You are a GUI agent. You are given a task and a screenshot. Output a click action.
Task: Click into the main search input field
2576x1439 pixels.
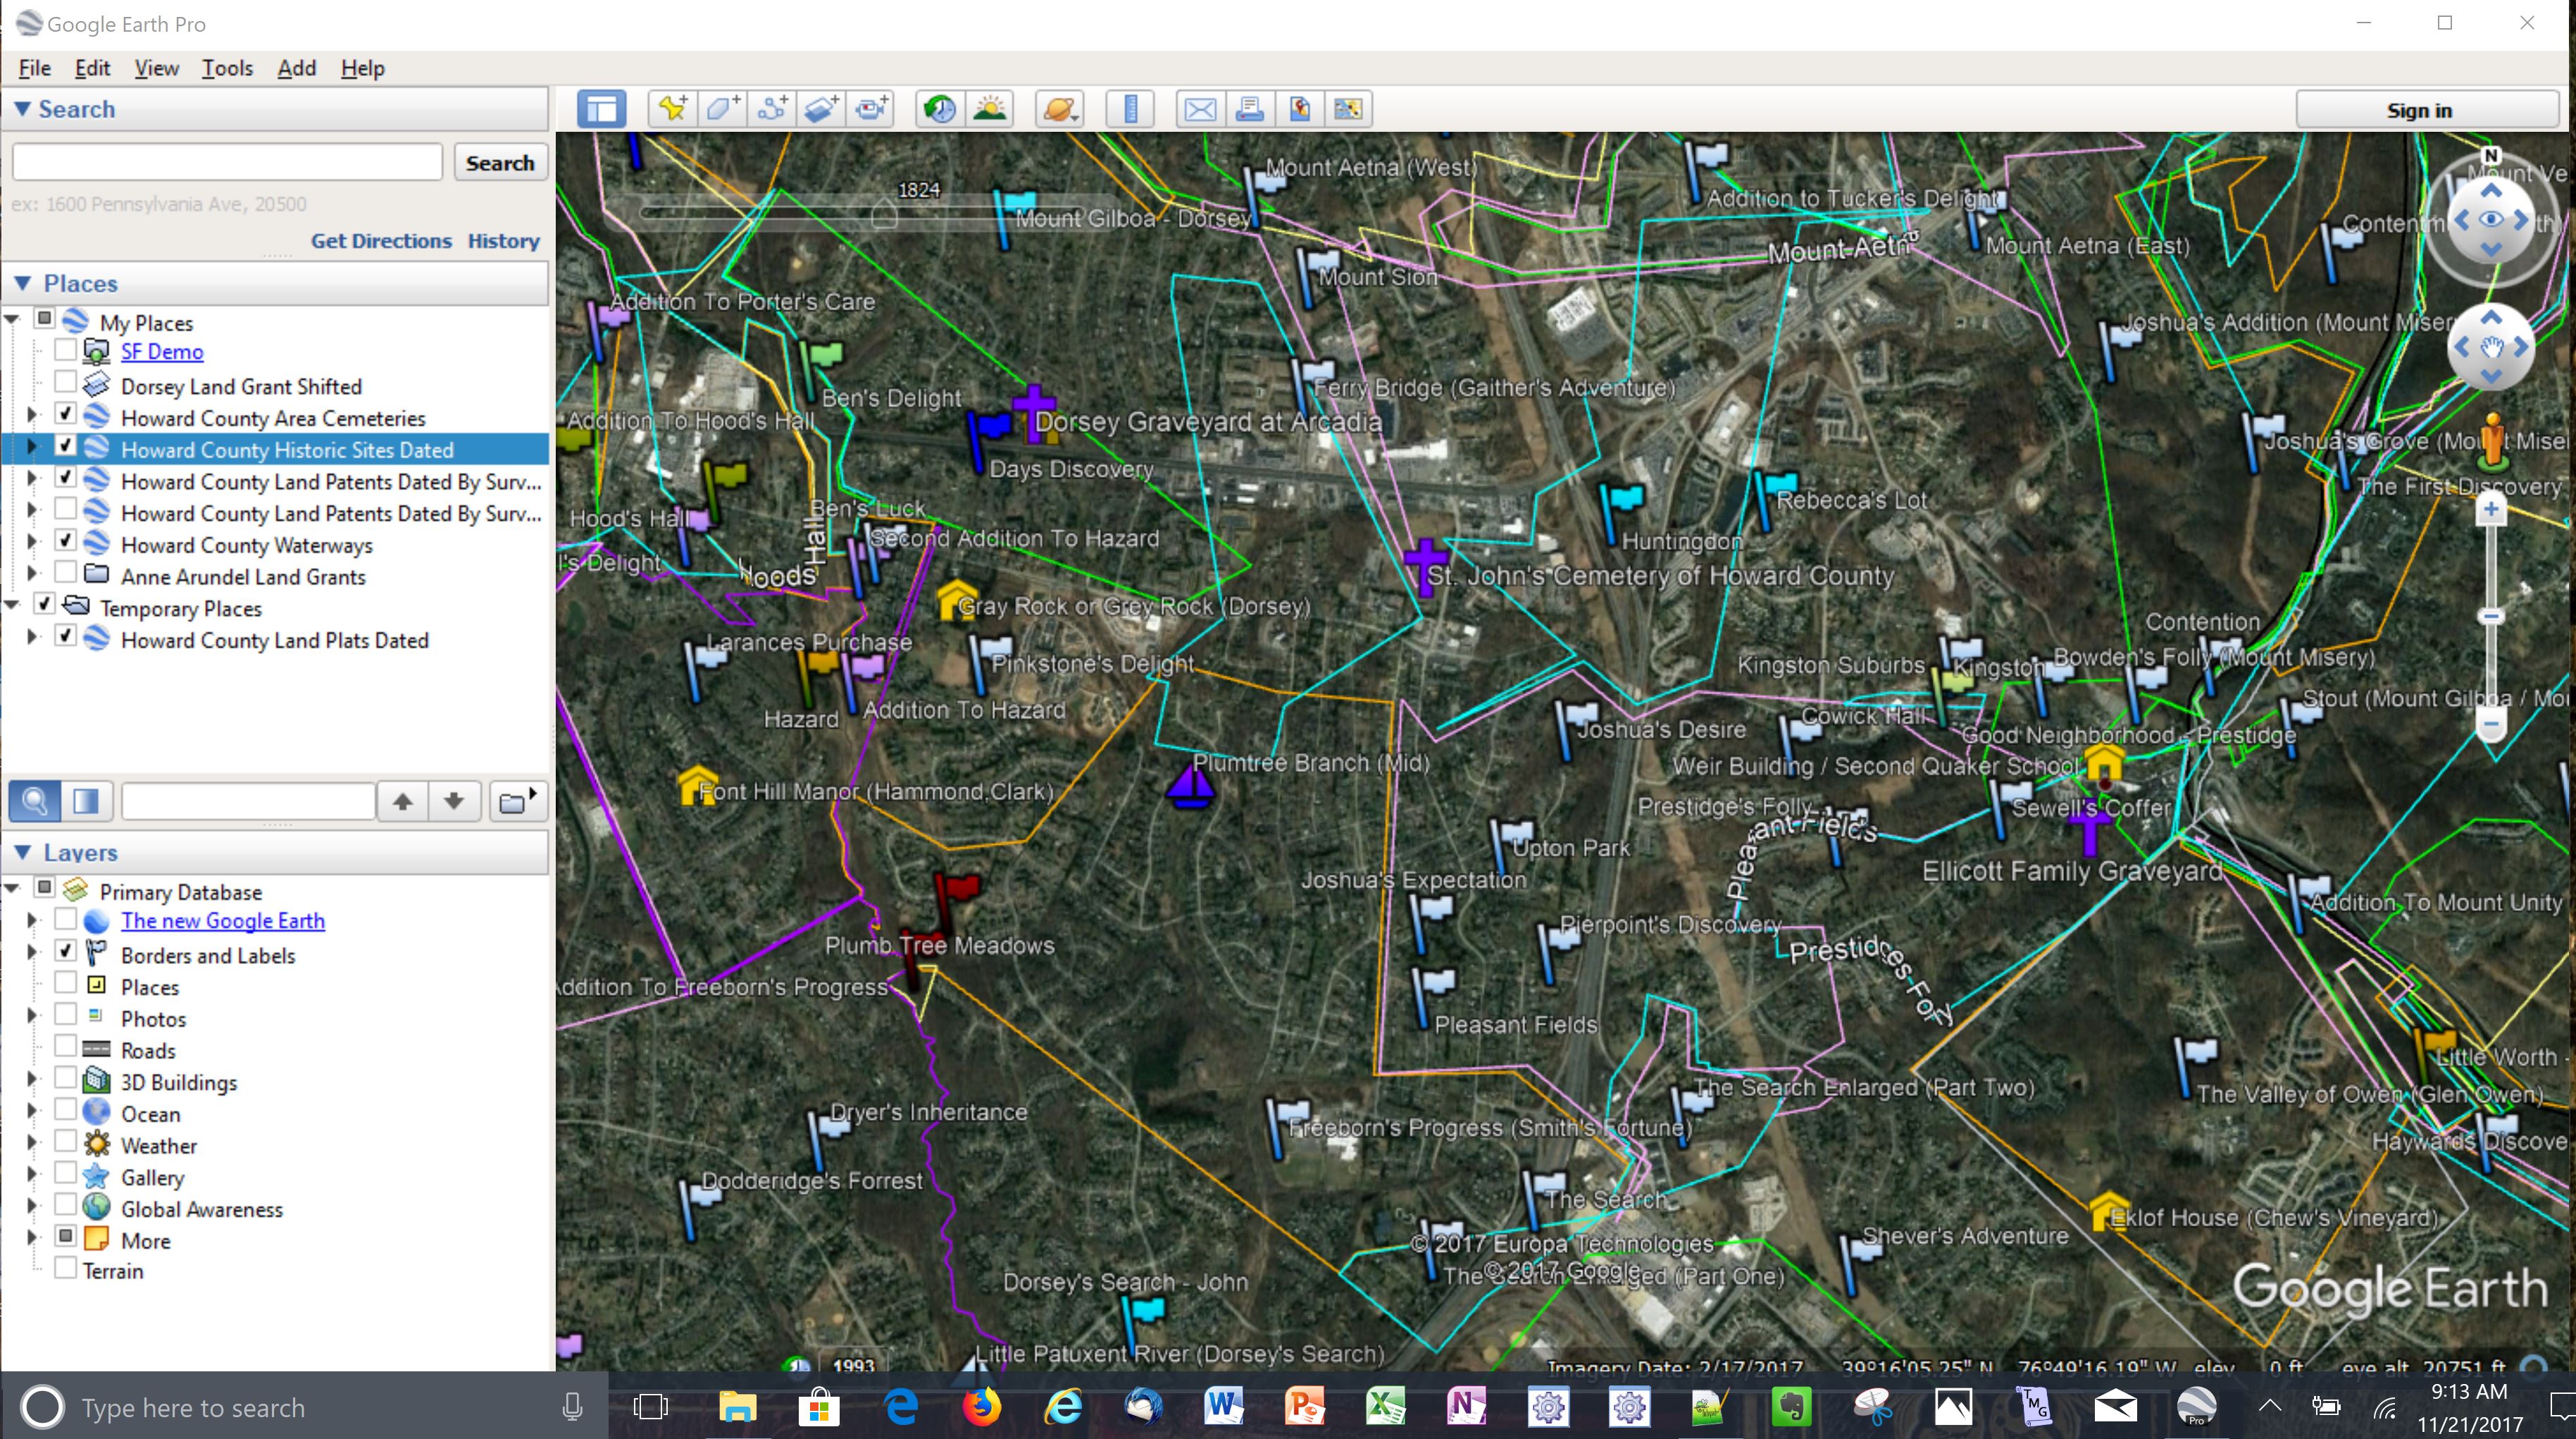point(227,162)
